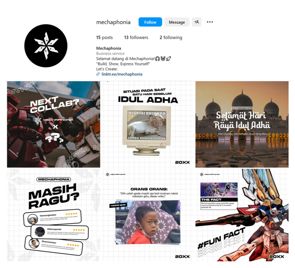Click the add similar accounts person icon
This screenshot has height=268, width=295.
point(196,22)
